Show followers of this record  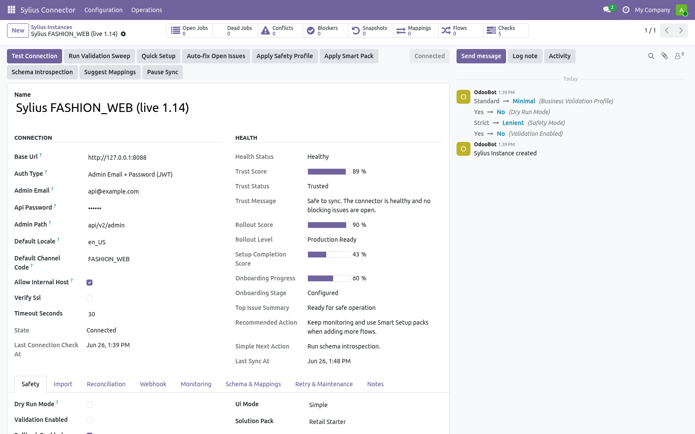(x=679, y=56)
